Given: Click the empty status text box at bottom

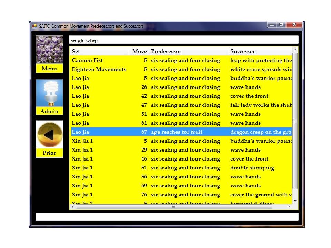Looking at the screenshot, I should coord(167,217).
